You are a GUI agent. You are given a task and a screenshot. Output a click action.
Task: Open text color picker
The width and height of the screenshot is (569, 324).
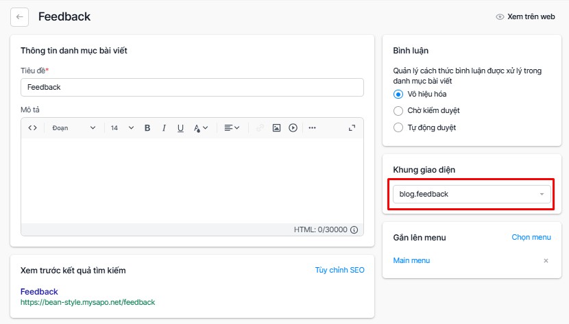tap(201, 127)
